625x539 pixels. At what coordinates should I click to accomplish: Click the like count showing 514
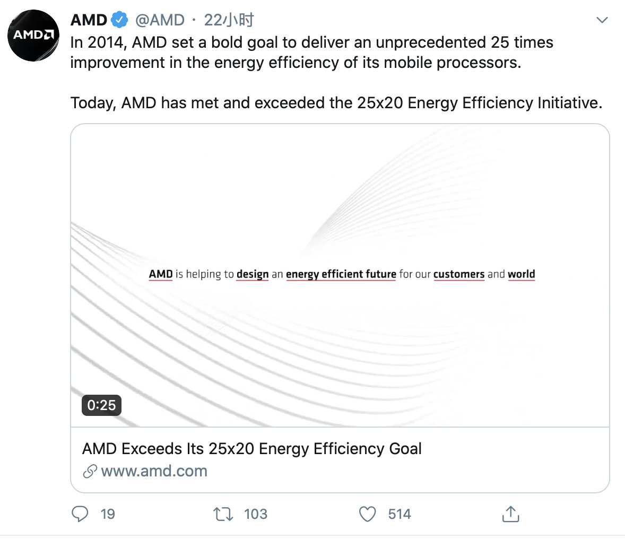point(400,514)
